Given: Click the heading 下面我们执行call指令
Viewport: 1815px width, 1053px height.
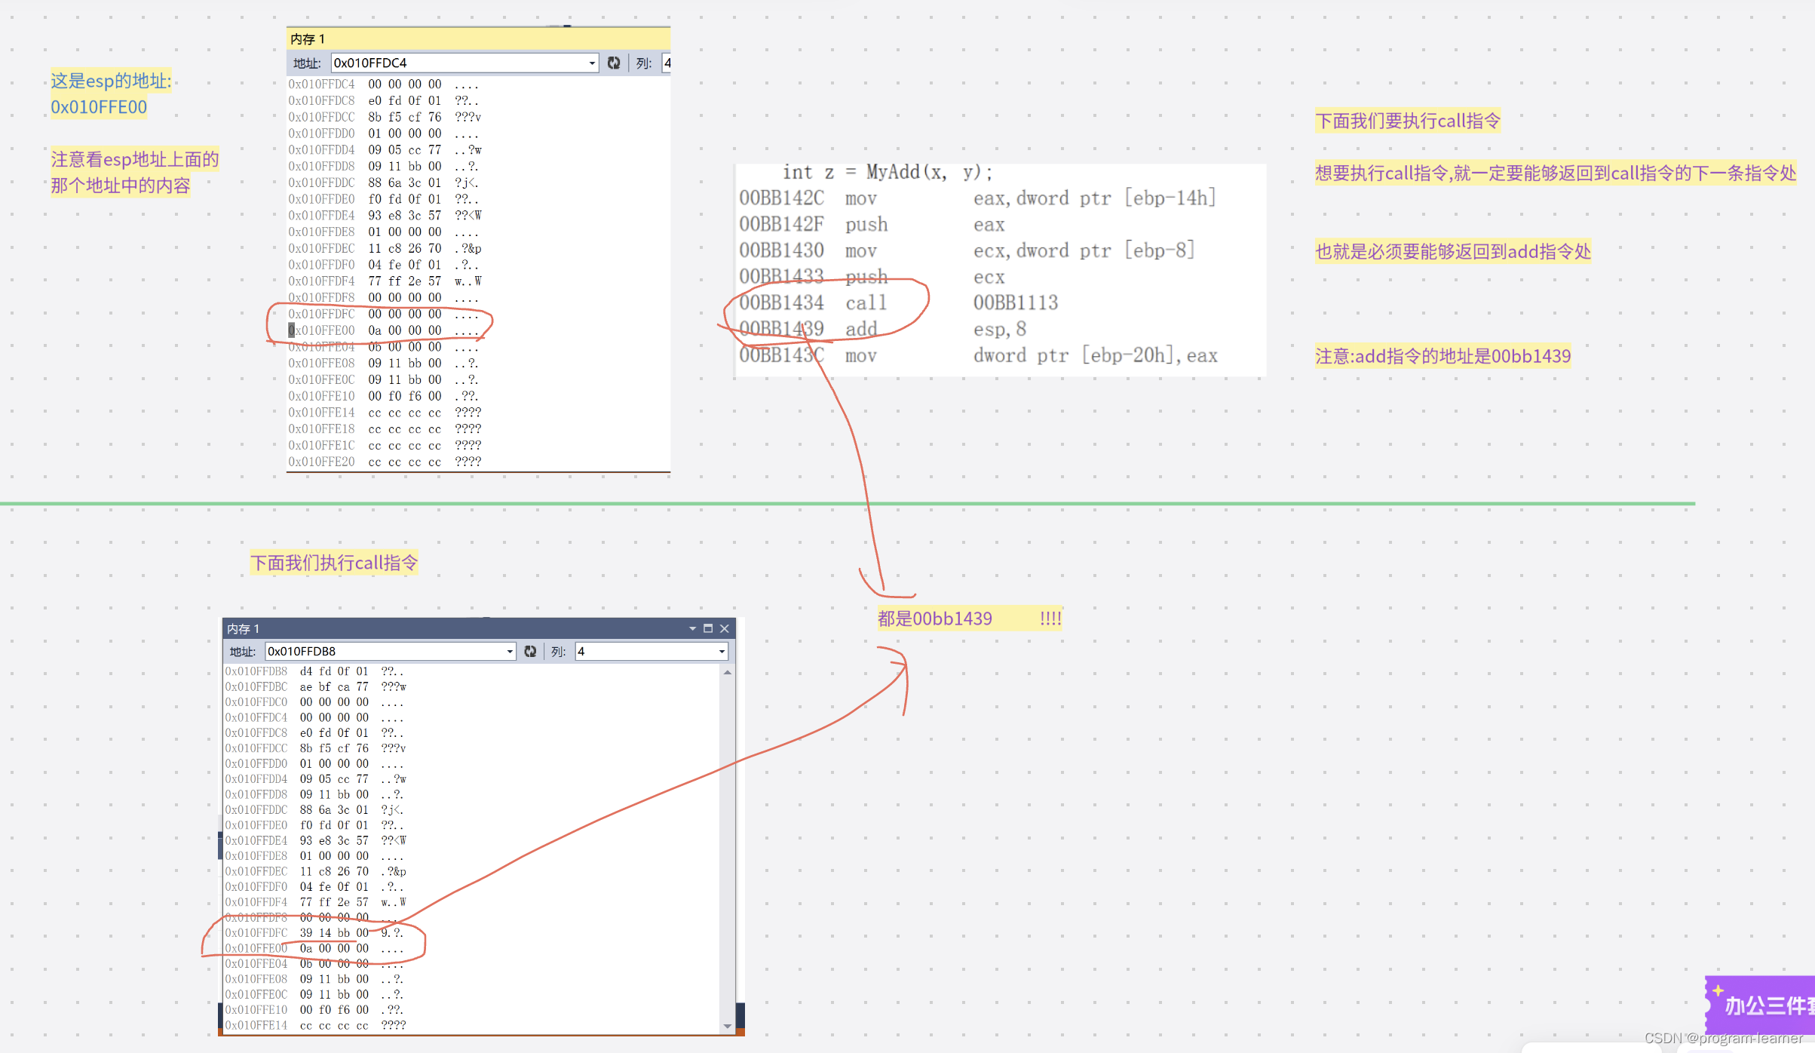Looking at the screenshot, I should [334, 563].
